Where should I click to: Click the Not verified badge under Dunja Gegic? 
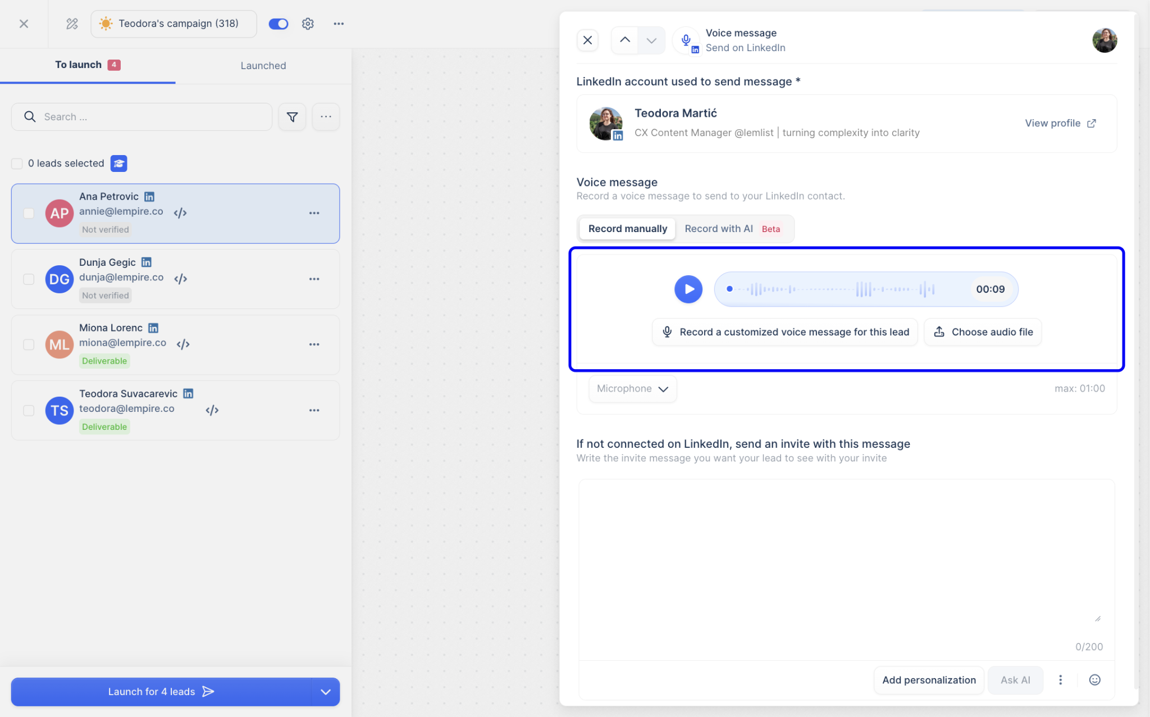(106, 296)
